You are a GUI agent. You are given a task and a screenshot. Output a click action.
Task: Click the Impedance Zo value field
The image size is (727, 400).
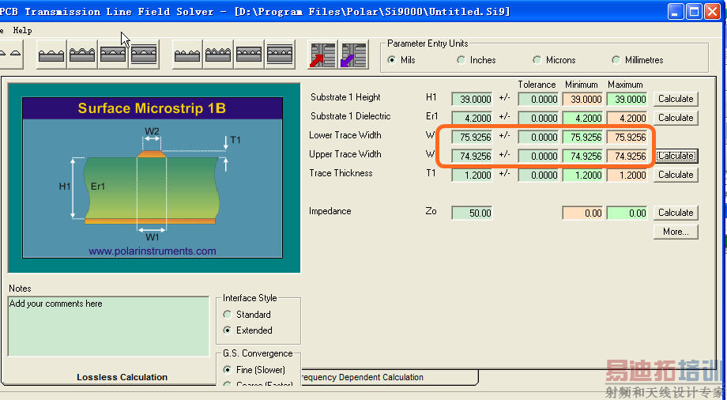pos(472,213)
